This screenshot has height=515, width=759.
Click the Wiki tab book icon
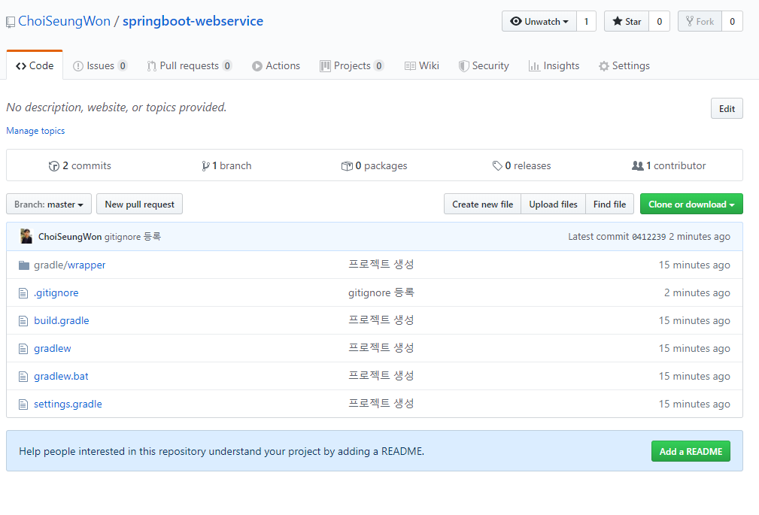pos(410,66)
